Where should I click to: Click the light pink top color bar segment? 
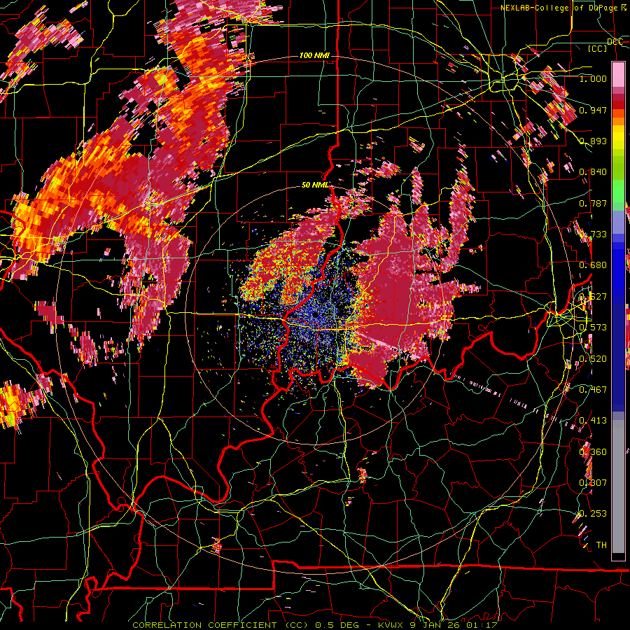click(618, 75)
